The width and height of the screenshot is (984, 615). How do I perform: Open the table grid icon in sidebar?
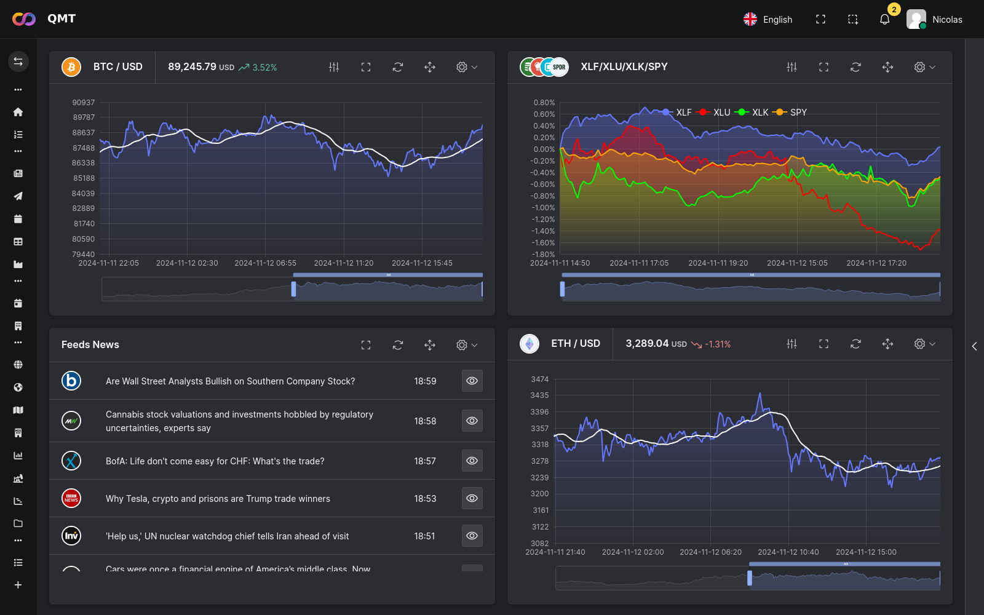(18, 242)
